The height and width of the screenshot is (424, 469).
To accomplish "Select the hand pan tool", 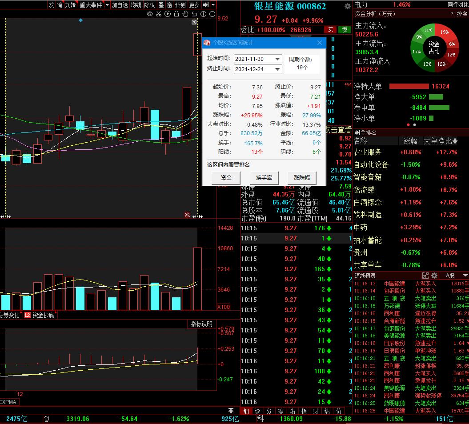I will (185, 14).
